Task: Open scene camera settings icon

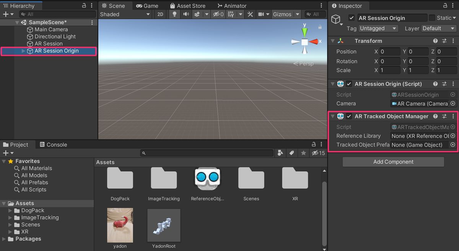Action: 261,14
